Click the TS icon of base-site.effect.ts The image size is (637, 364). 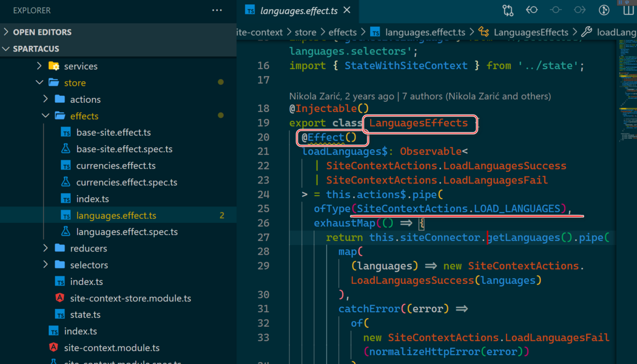point(66,132)
